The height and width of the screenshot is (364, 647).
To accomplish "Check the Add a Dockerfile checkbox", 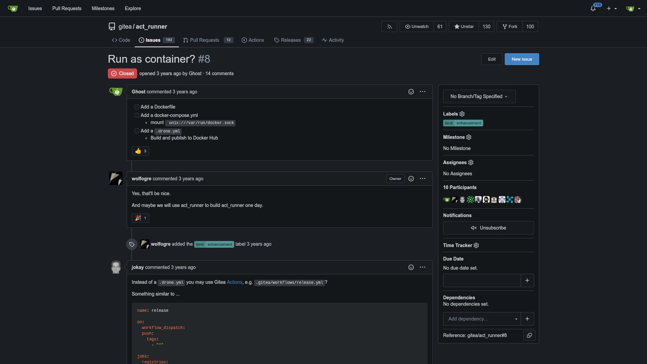I will (137, 107).
